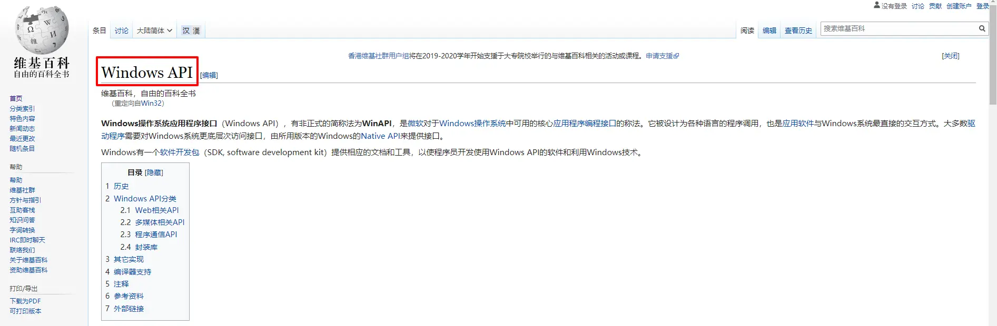Click the search magnifier icon
997x326 pixels.
pyautogui.click(x=982, y=29)
